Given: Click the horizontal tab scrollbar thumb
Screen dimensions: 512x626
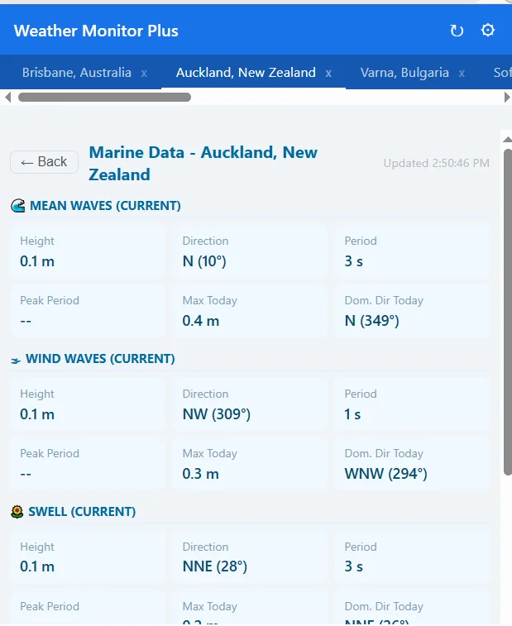Looking at the screenshot, I should point(105,97).
